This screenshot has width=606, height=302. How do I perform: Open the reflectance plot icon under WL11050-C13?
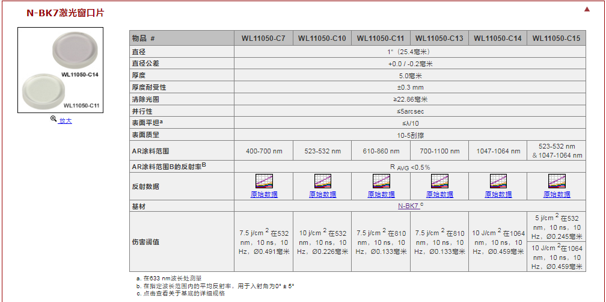(439, 181)
